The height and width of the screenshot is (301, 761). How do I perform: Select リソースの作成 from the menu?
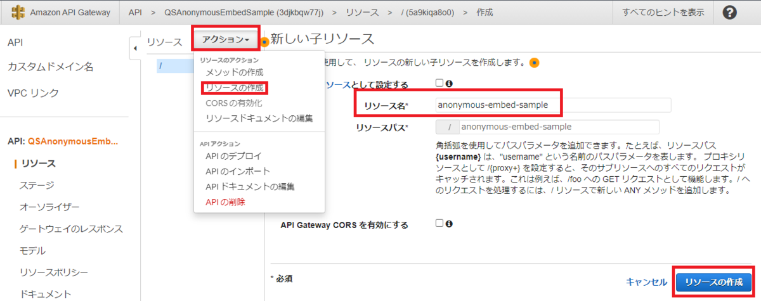click(234, 87)
